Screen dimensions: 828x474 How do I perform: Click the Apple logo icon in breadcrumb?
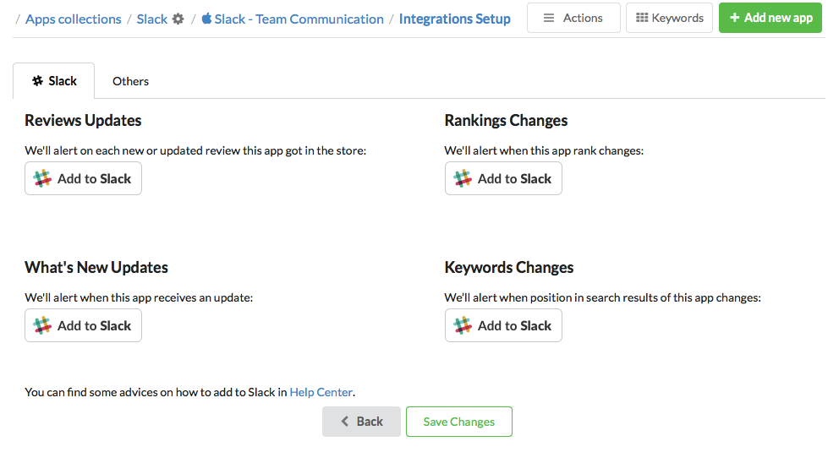(206, 19)
